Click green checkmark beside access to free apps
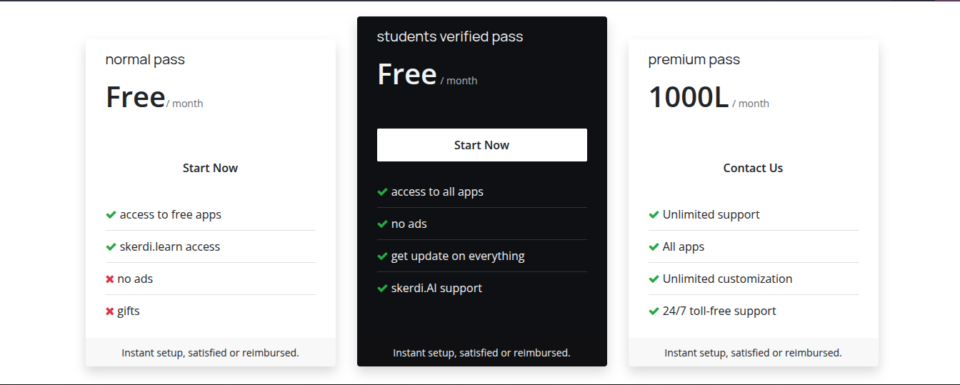The height and width of the screenshot is (385, 960). click(111, 215)
